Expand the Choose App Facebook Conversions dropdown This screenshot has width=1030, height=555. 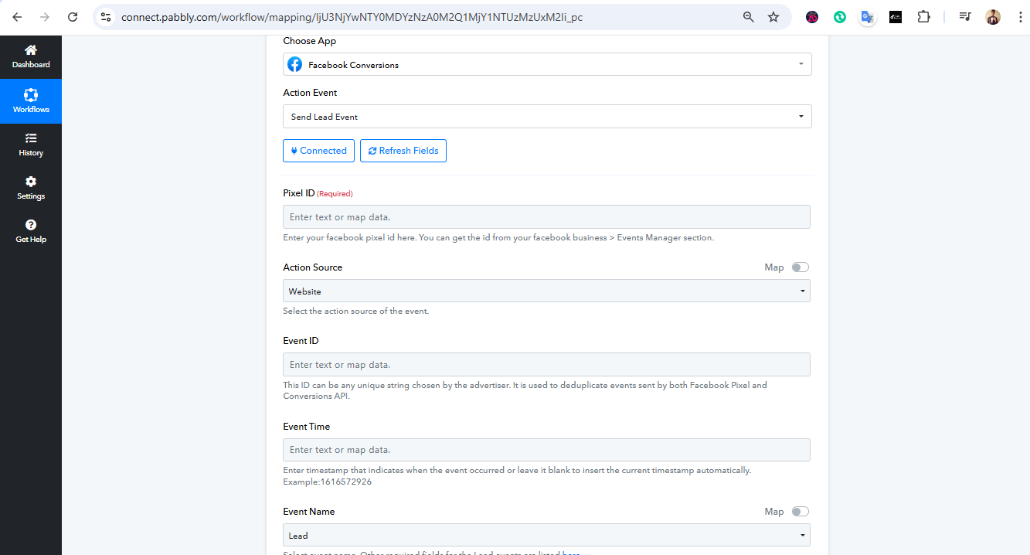(547, 65)
